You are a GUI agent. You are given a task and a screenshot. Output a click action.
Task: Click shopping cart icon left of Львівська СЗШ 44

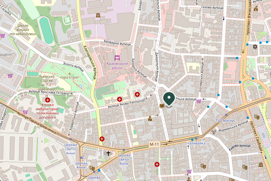click(10, 76)
